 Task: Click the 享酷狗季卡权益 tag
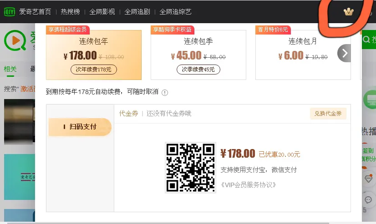[x=173, y=30]
